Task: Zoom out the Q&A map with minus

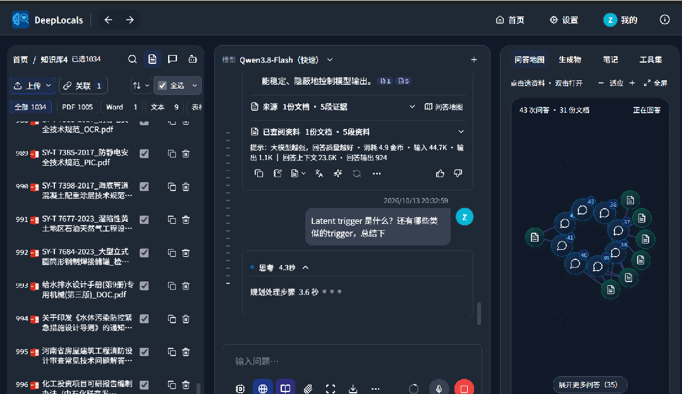Action: (x=600, y=83)
